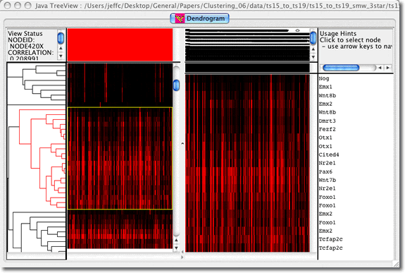Click right arrow beside the Usage Hints slider

(x=387, y=68)
